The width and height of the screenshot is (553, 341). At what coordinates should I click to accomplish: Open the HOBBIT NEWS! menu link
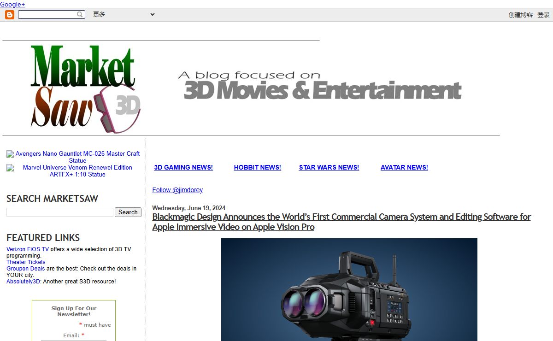click(x=257, y=167)
